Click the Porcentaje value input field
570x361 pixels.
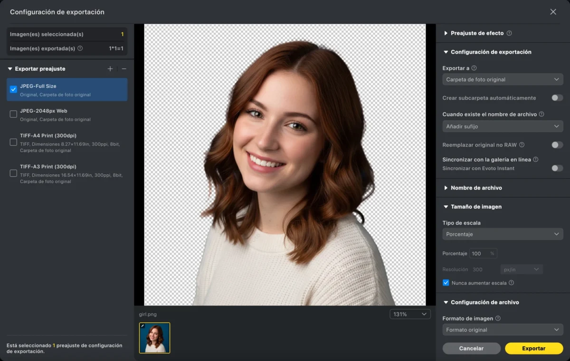[x=479, y=254]
